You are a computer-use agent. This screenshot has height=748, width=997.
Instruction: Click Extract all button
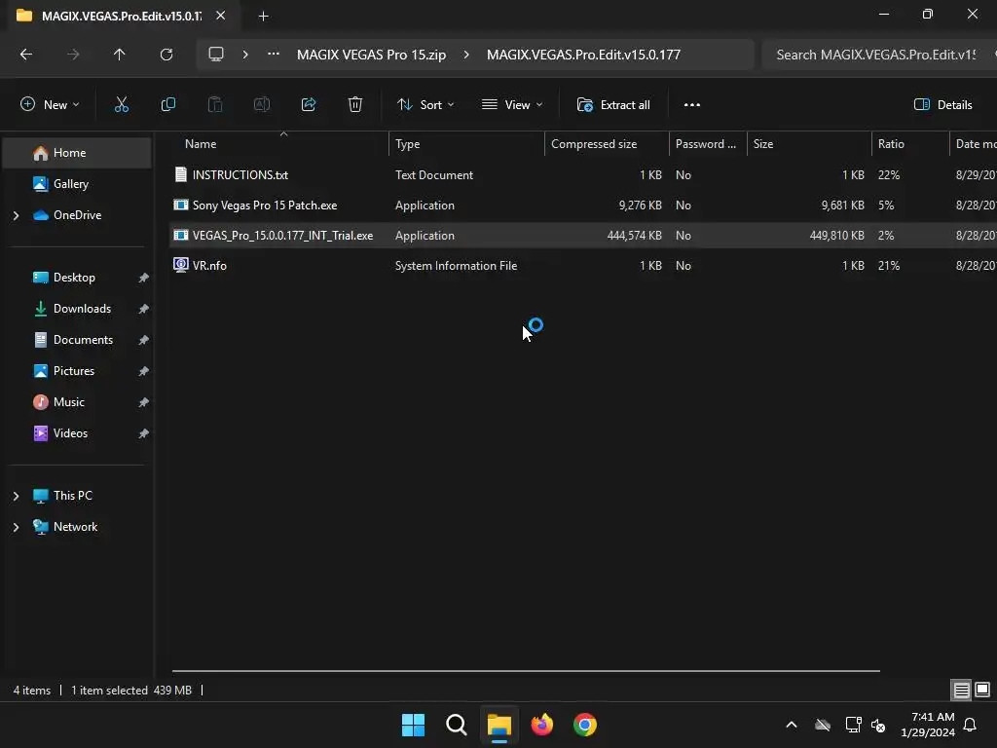tap(613, 105)
